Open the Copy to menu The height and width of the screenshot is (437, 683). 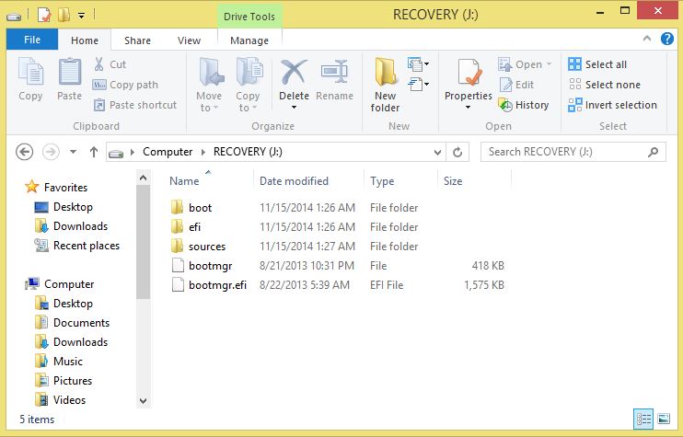pos(248,85)
